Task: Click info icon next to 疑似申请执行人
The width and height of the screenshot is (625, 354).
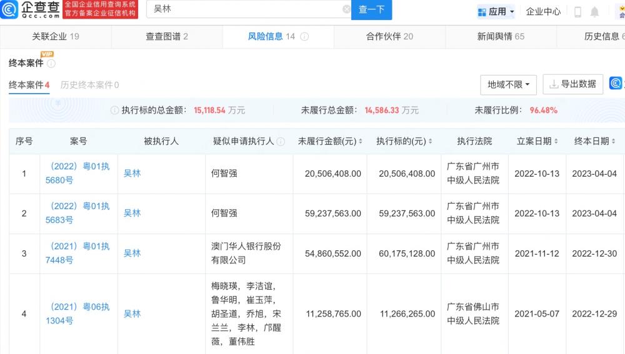Action: tap(281, 142)
